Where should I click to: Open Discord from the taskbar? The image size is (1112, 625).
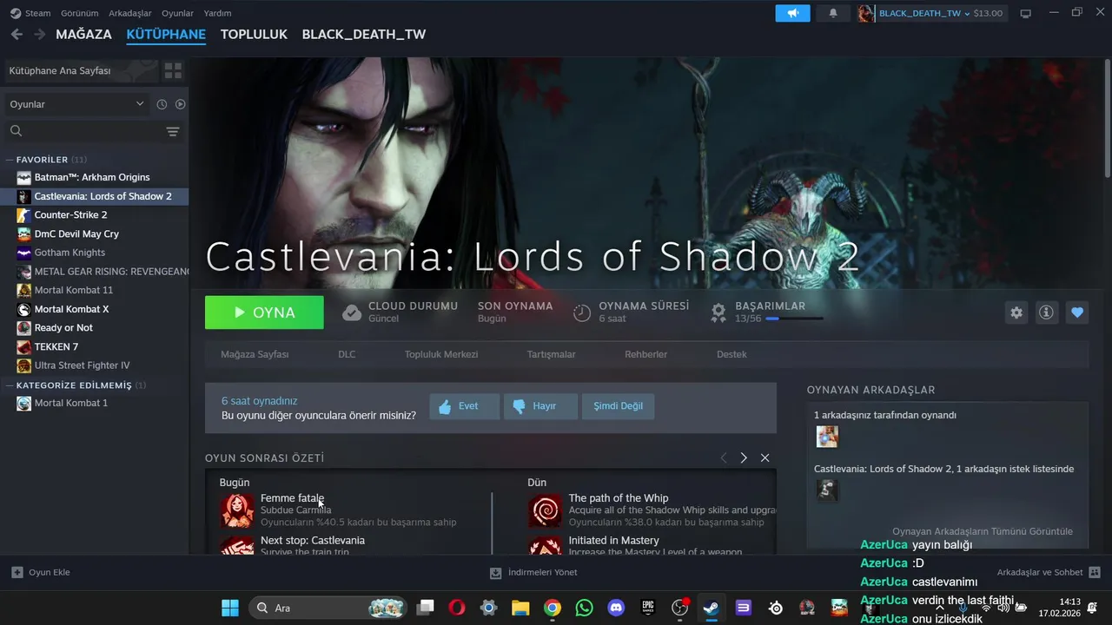[616, 608]
